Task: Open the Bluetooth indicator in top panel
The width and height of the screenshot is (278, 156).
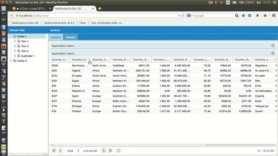Action: click(x=216, y=3)
